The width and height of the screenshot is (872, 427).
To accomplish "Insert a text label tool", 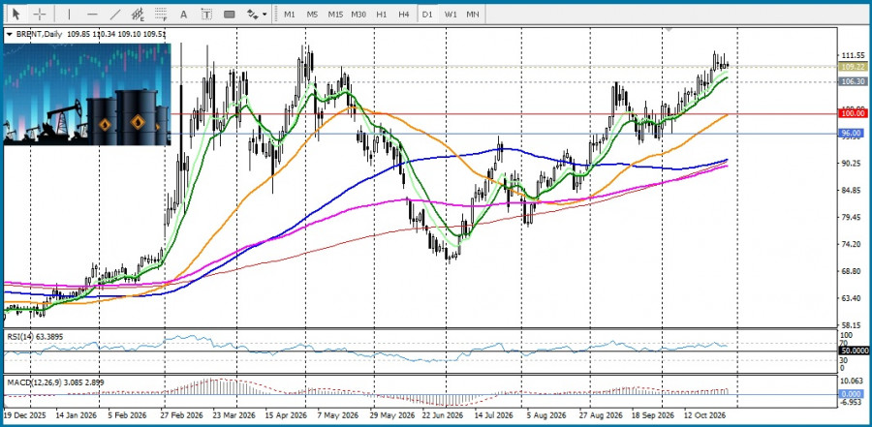I will (x=206, y=14).
